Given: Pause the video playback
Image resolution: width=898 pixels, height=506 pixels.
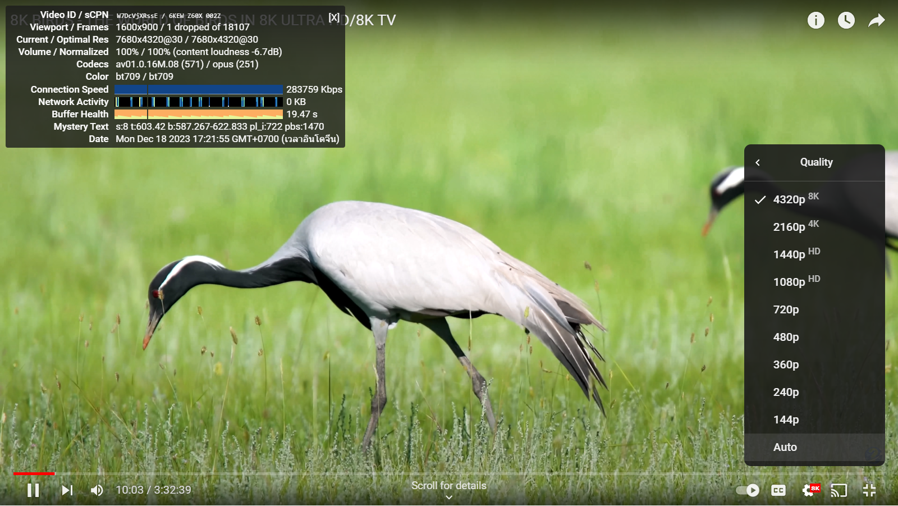Looking at the screenshot, I should [x=33, y=490].
